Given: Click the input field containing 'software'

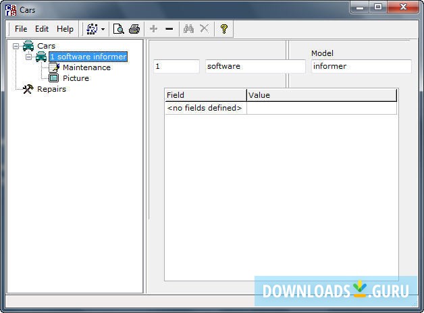Looking at the screenshot, I should [x=255, y=66].
